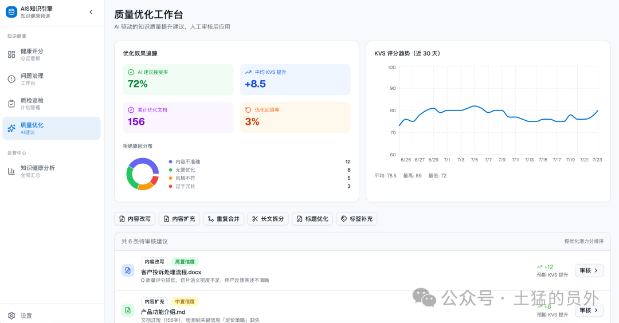Click 审核 button for 产品功能介绍.md
This screenshot has width=619, height=323.
pos(589,310)
